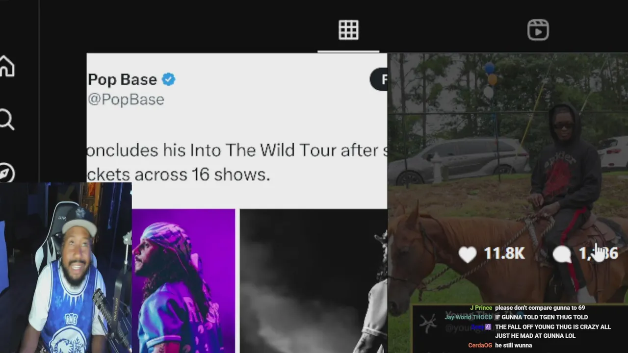Open Search with the magnifier icon
The height and width of the screenshot is (353, 628).
pyautogui.click(x=6, y=119)
